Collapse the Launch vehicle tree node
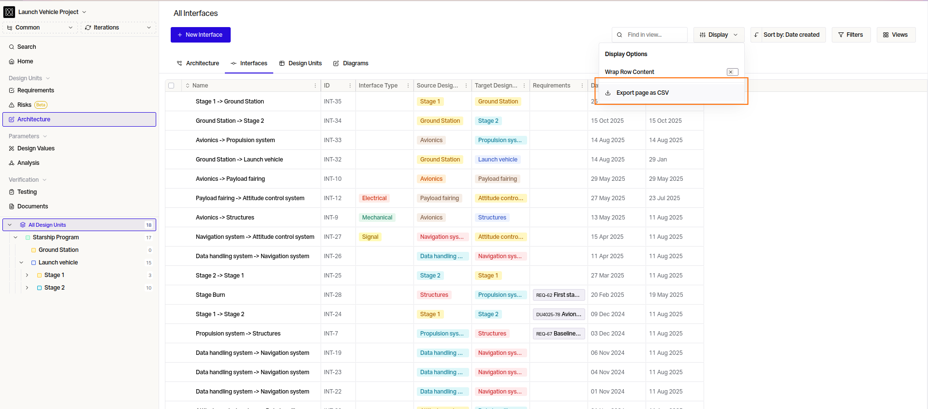Screen dimensions: 928x409 [x=21, y=263]
